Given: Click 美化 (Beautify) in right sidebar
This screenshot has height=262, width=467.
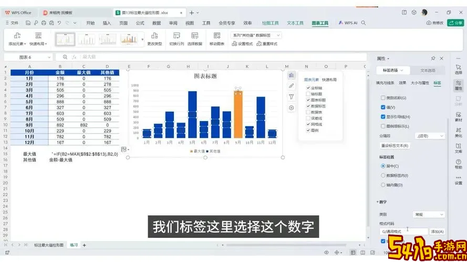Looking at the screenshot, I should [x=459, y=133].
